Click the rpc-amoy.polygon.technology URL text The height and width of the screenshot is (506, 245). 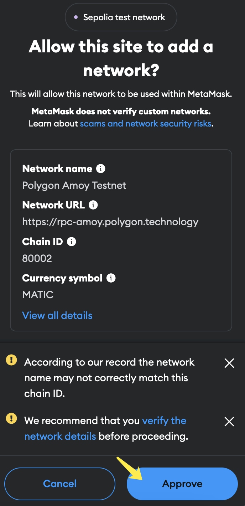tap(110, 222)
